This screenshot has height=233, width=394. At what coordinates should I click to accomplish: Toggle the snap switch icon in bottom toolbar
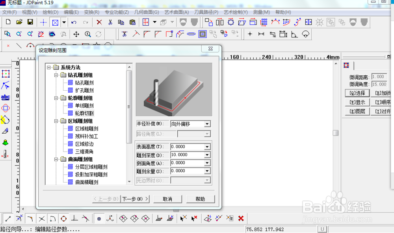(x=99, y=218)
